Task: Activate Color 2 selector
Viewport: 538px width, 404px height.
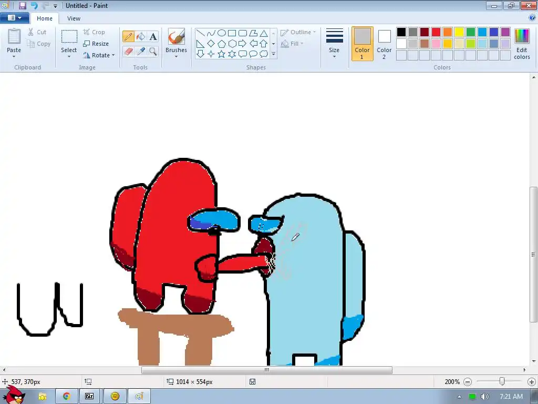Action: tap(384, 44)
